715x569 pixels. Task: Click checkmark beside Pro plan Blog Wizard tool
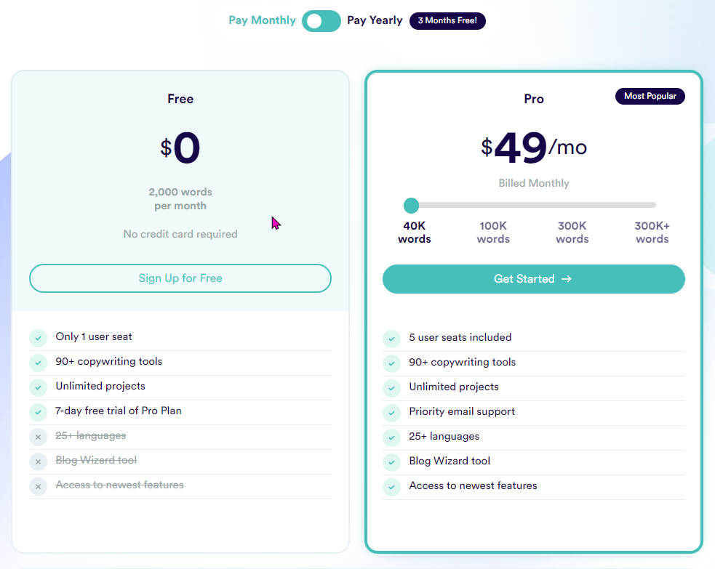[391, 462]
